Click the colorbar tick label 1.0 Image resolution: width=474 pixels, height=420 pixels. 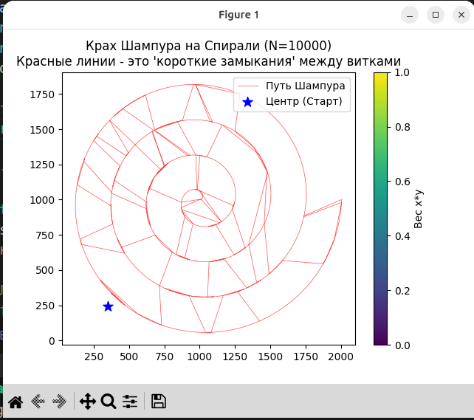(402, 72)
